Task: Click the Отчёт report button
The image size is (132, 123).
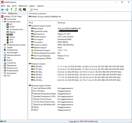Action: click(x=34, y=9)
